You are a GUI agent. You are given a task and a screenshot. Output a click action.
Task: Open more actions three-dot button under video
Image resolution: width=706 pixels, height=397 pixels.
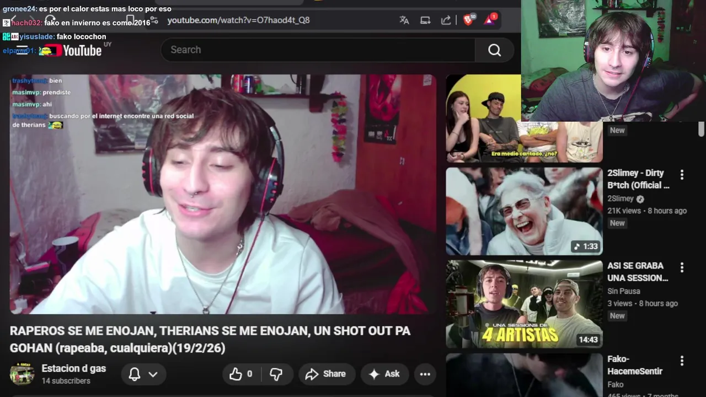tap(425, 374)
